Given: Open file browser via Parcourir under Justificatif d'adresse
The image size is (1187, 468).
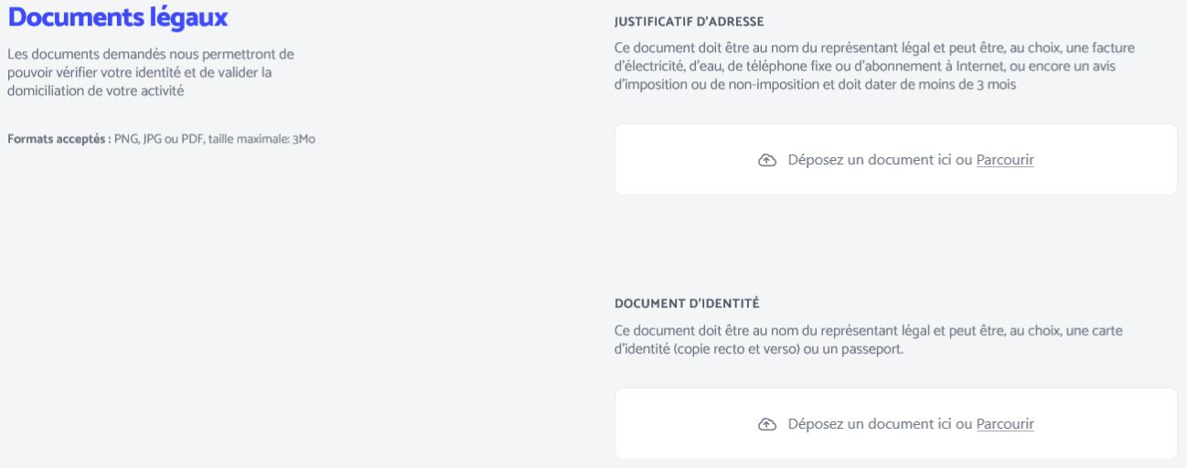Looking at the screenshot, I should [x=1005, y=160].
